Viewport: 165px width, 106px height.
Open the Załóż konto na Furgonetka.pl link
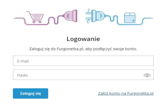point(126,93)
